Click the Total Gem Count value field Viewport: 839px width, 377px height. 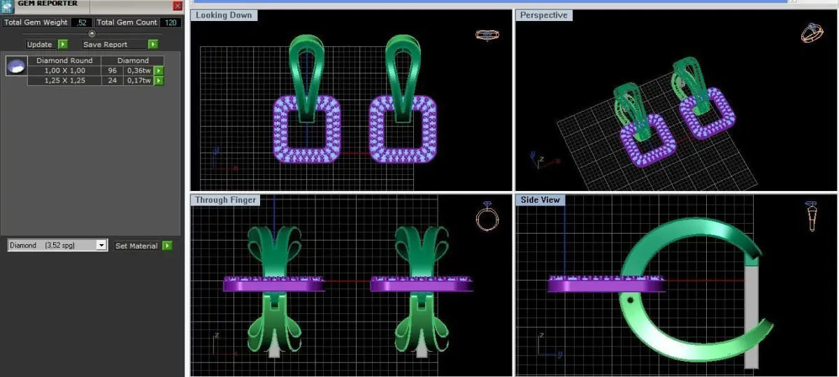(170, 22)
